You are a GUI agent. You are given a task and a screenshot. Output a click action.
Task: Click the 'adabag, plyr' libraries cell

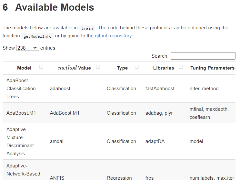click(x=159, y=113)
